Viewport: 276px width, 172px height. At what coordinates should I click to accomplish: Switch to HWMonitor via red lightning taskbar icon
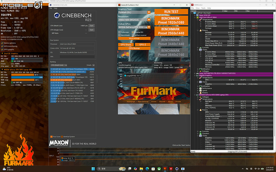(x=171, y=169)
